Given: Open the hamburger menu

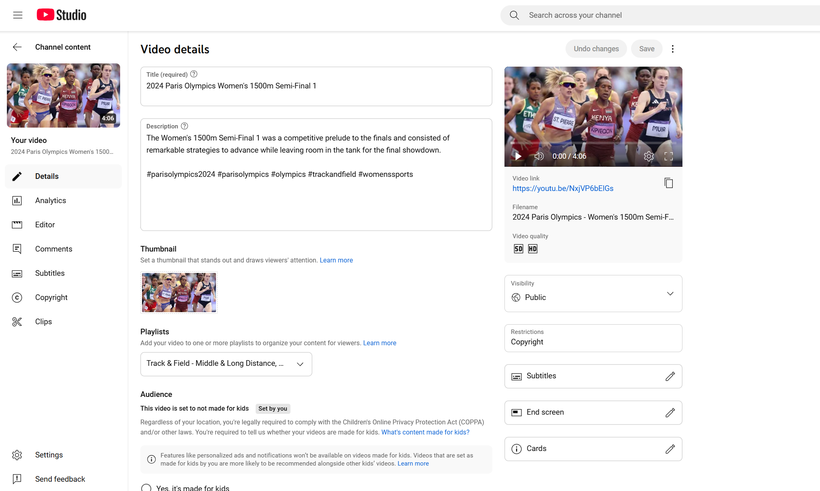Looking at the screenshot, I should click(18, 15).
